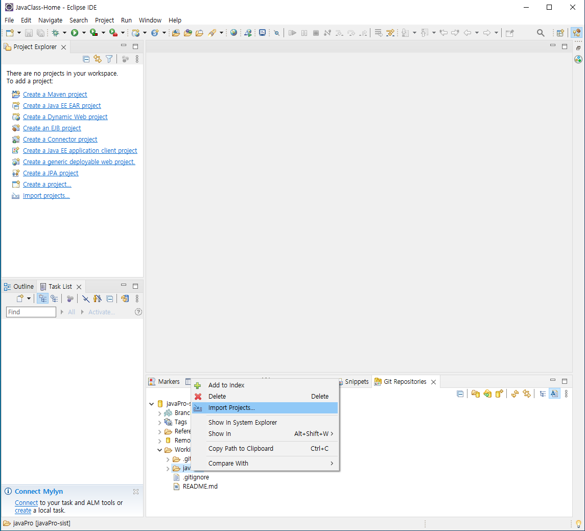Click Create new Git repository icon
Screen dimensions: 585x531
pos(499,394)
